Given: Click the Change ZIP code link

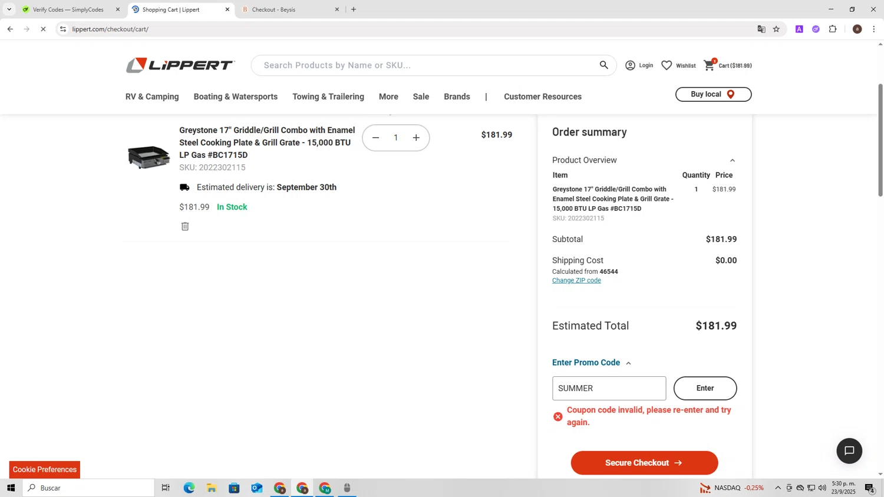Looking at the screenshot, I should coord(576,280).
